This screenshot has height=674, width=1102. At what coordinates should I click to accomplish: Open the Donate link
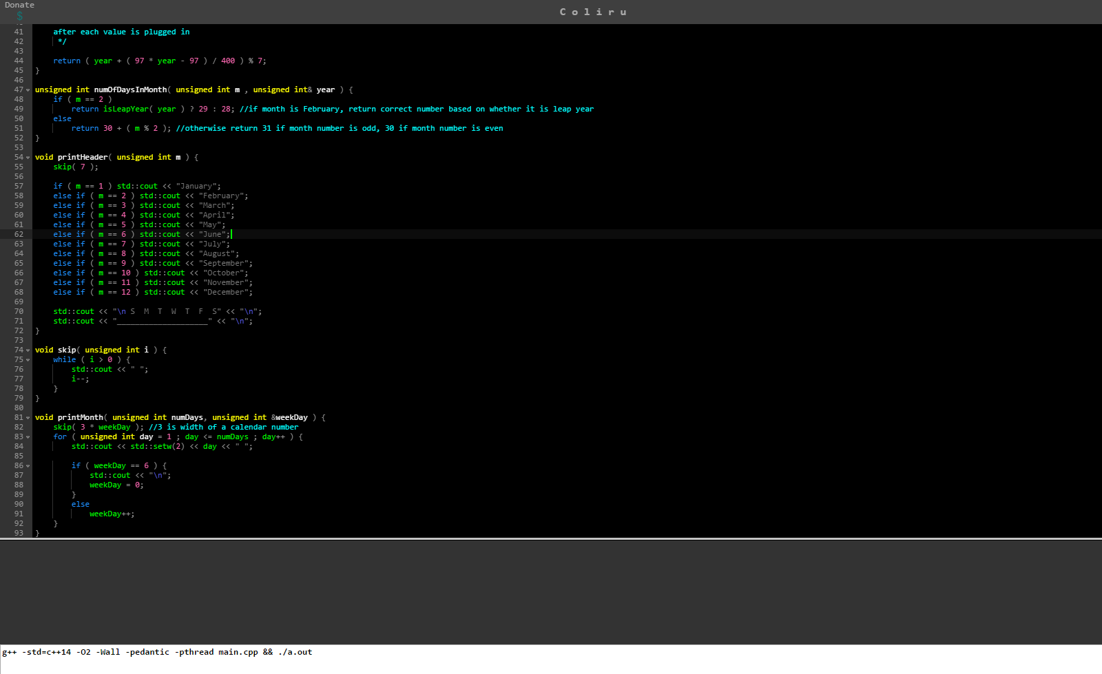pyautogui.click(x=19, y=5)
